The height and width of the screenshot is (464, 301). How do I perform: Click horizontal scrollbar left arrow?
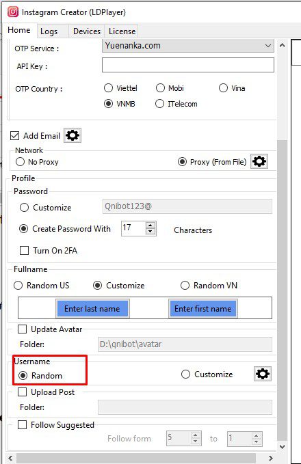(x=11, y=458)
